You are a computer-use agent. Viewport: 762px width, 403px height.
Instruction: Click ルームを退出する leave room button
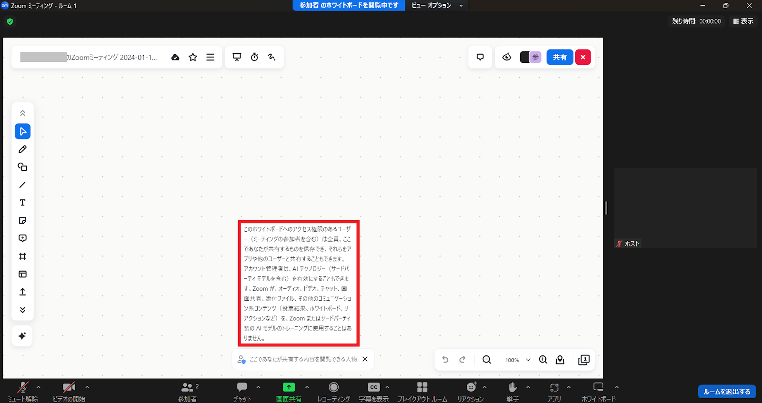pos(727,392)
